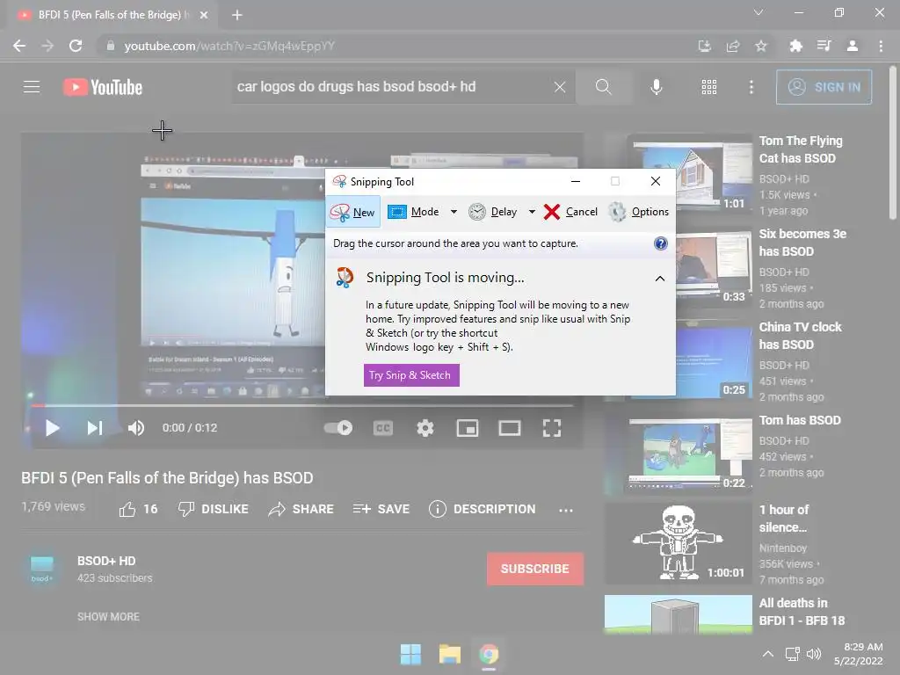Open YouTube settings three-dot menu

coord(751,87)
